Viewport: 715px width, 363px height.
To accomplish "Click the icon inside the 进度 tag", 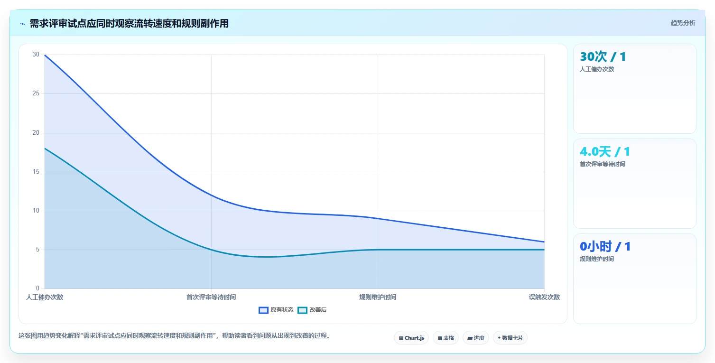I will coord(470,338).
